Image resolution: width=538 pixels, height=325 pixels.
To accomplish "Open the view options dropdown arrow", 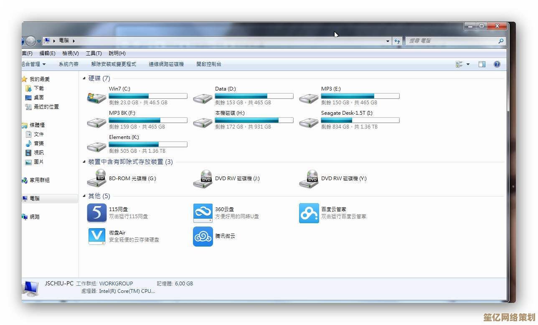I will click(x=468, y=64).
